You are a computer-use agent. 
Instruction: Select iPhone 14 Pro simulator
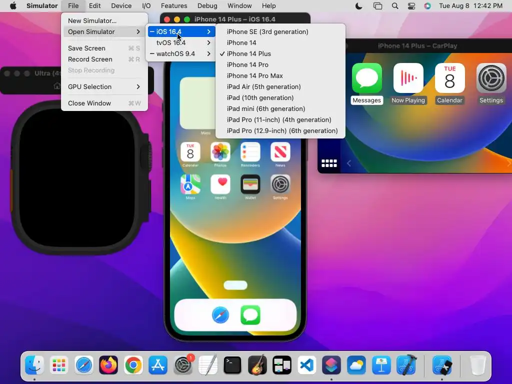point(280,64)
